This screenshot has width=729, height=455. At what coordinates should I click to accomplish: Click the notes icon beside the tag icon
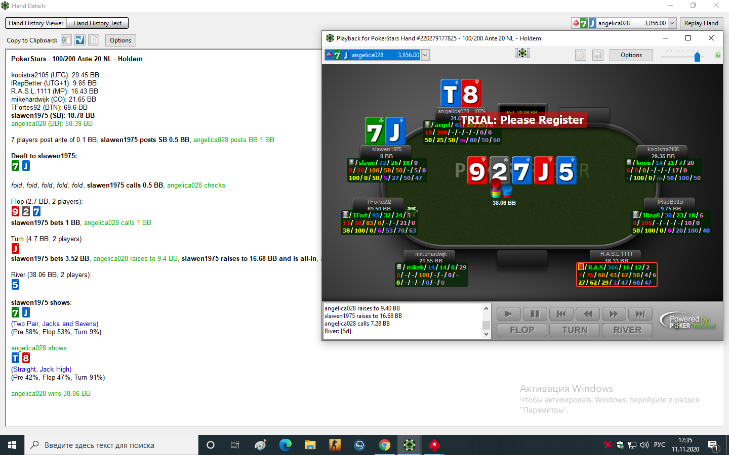598,55
